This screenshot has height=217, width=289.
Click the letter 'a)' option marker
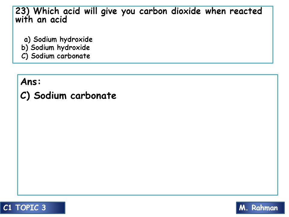pyautogui.click(x=27, y=39)
